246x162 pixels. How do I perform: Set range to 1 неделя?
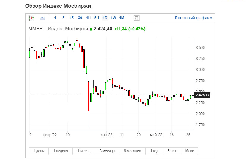[x=61, y=151]
